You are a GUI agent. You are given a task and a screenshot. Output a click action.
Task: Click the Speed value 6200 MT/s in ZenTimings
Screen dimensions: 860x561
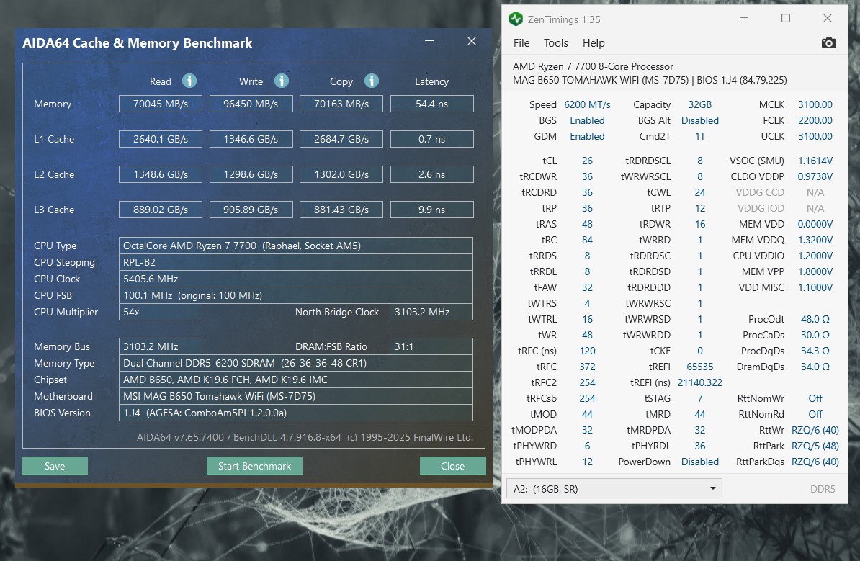click(x=587, y=104)
